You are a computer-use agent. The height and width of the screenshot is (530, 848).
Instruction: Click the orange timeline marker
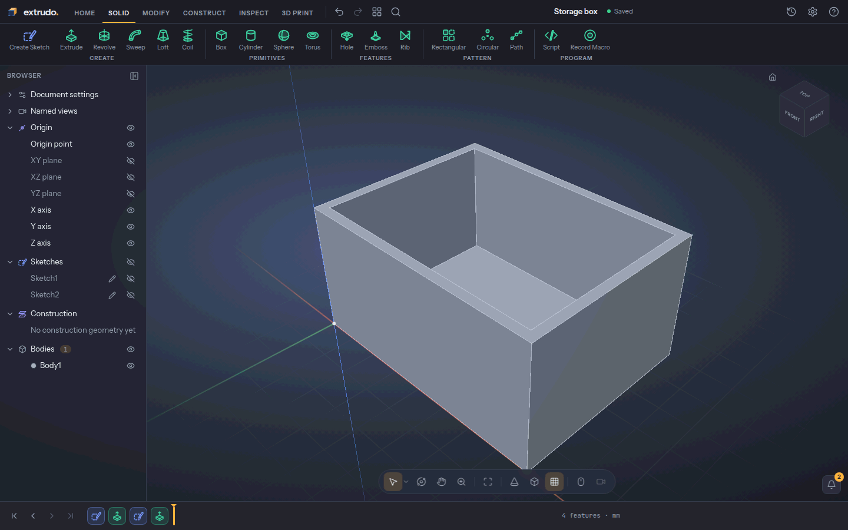(x=174, y=515)
